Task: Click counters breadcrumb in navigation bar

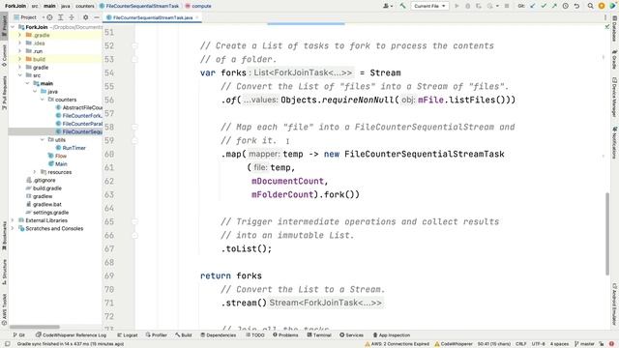Action: click(x=85, y=6)
